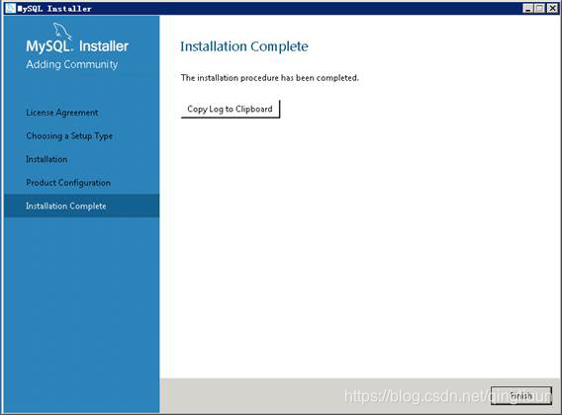Image resolution: width=562 pixels, height=415 pixels.
Task: Select the License Agreement step
Action: (x=61, y=113)
